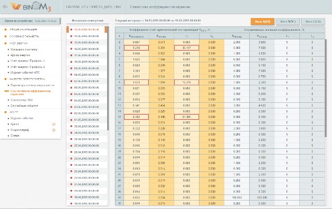The height and width of the screenshot is (209, 332).
Task: Switch to the Фаза B(BC) tab
Action: point(287,21)
